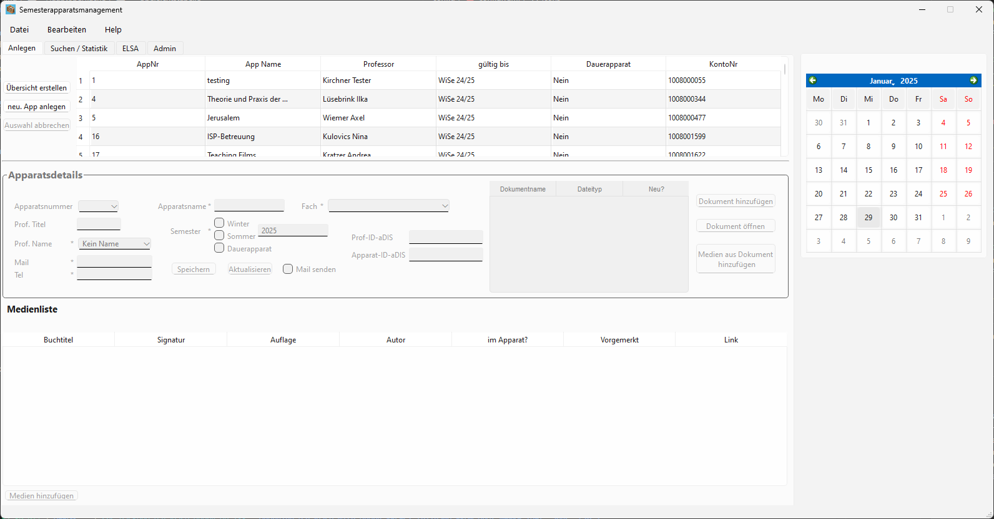Enable the Winter semester checkbox

pyautogui.click(x=219, y=223)
